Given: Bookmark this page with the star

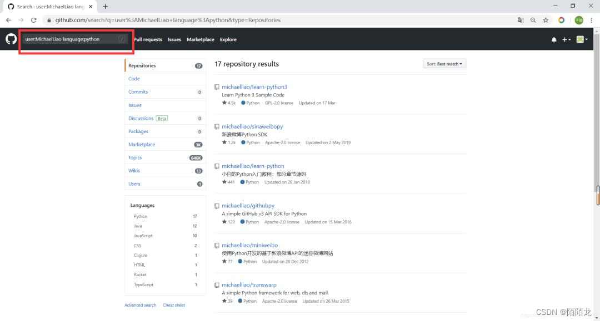Looking at the screenshot, I should 546,20.
